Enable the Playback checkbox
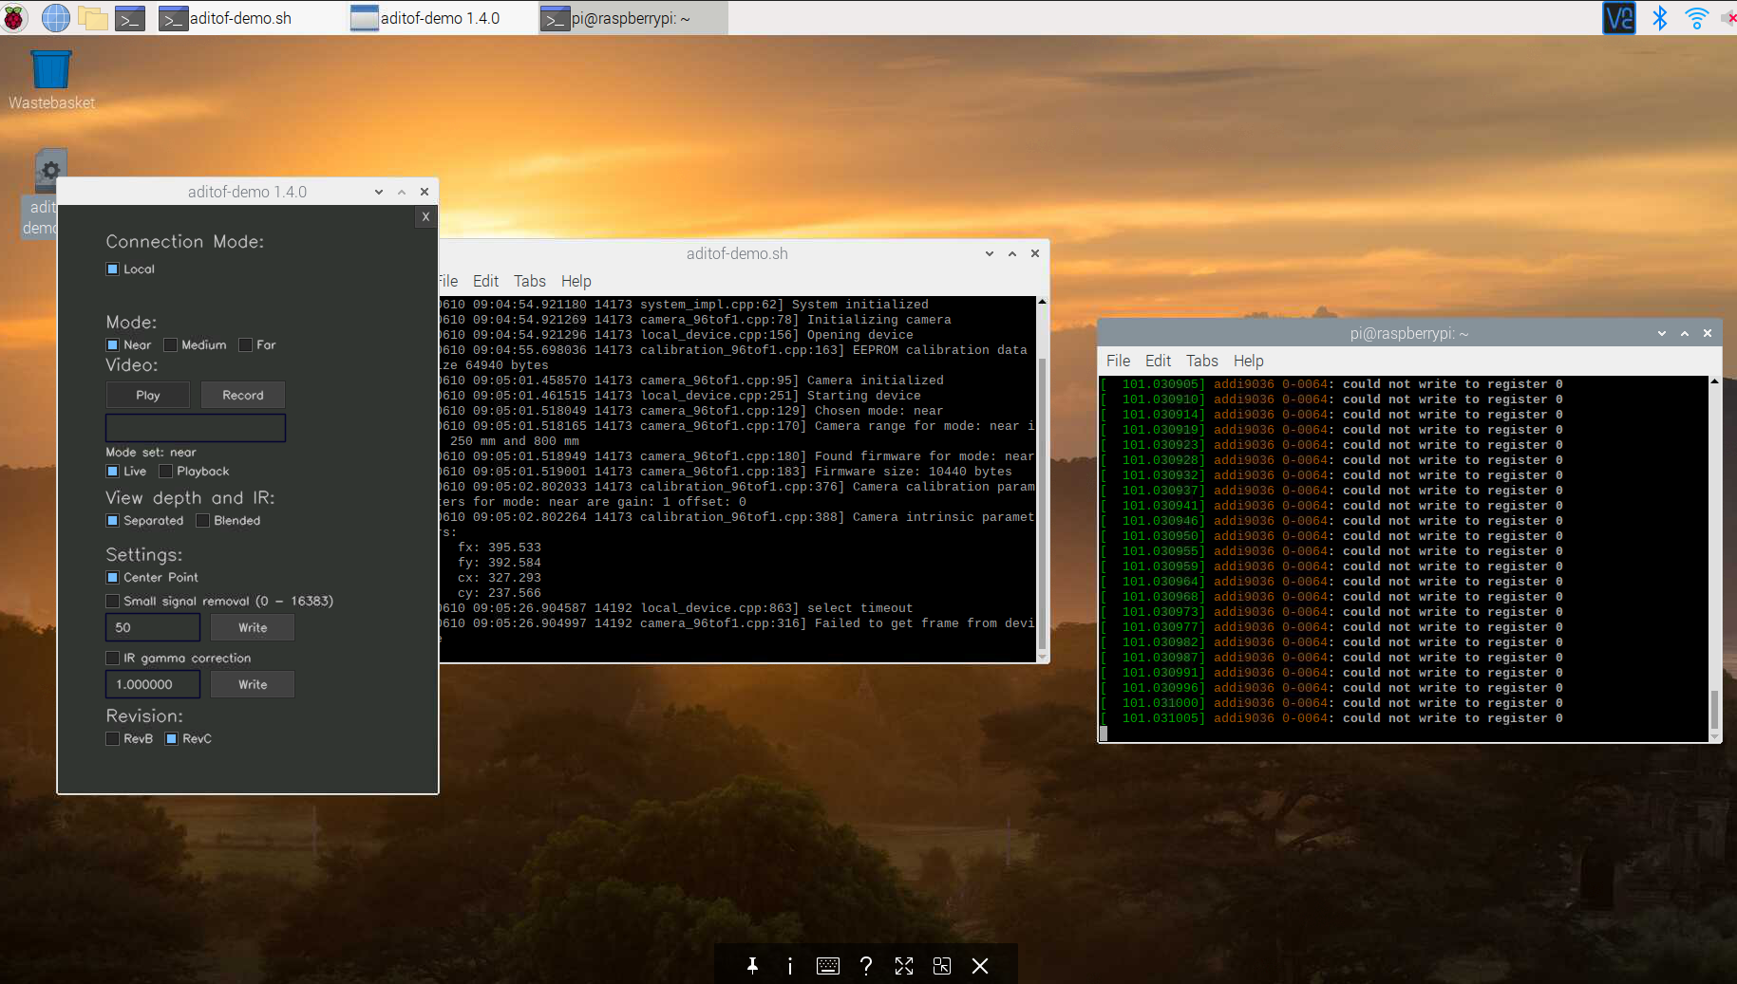Screen dimensions: 1737x984 click(165, 472)
